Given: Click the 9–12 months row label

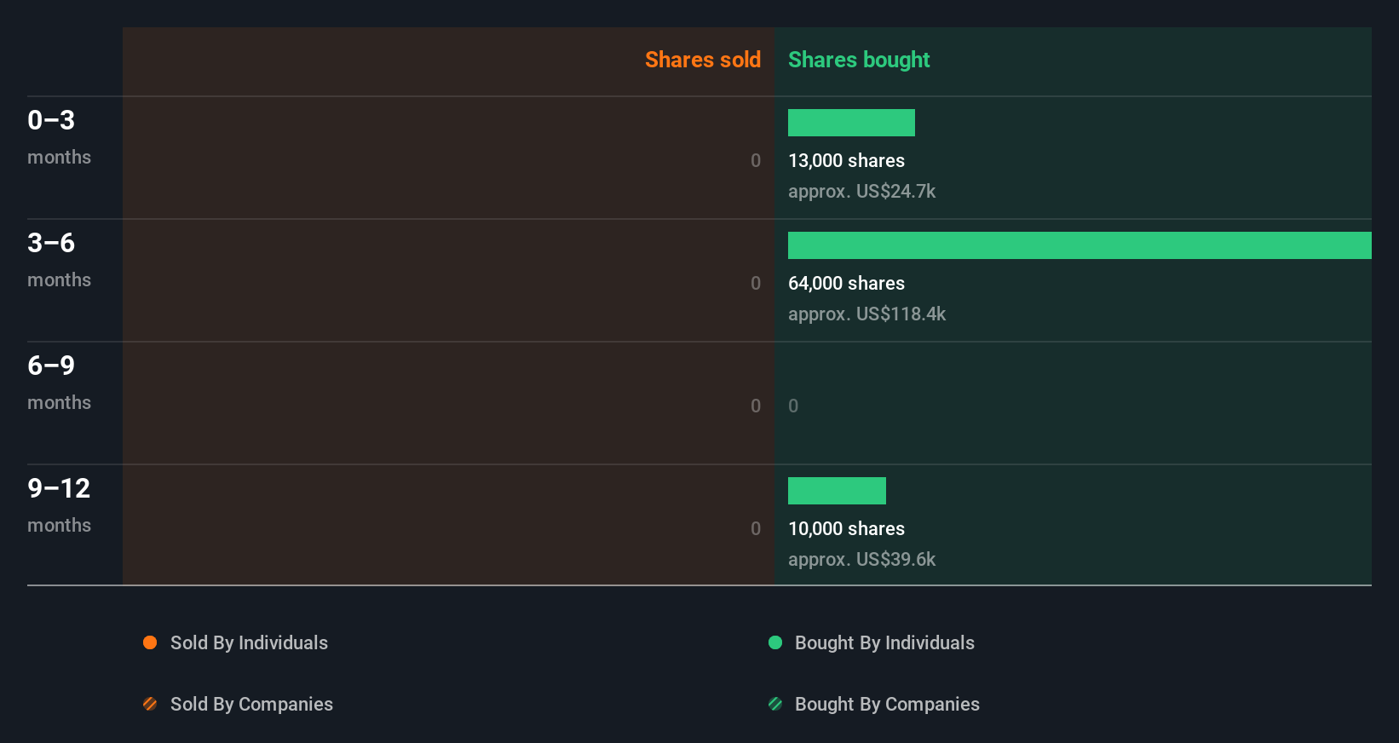Looking at the screenshot, I should (59, 504).
